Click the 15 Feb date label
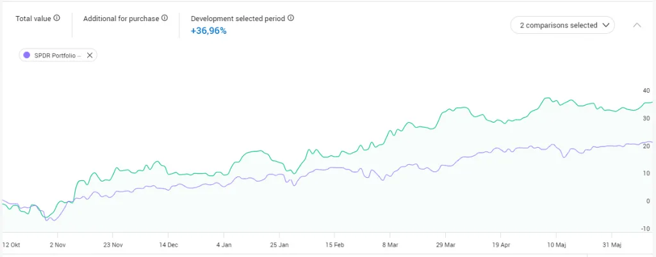 pyautogui.click(x=335, y=244)
